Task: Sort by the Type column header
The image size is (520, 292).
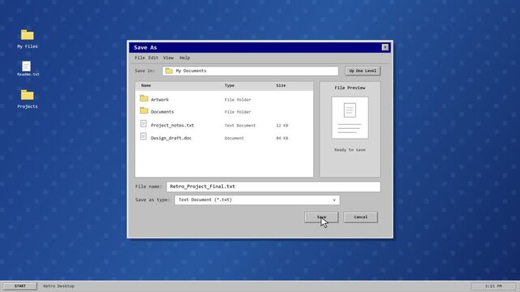Action: [229, 85]
